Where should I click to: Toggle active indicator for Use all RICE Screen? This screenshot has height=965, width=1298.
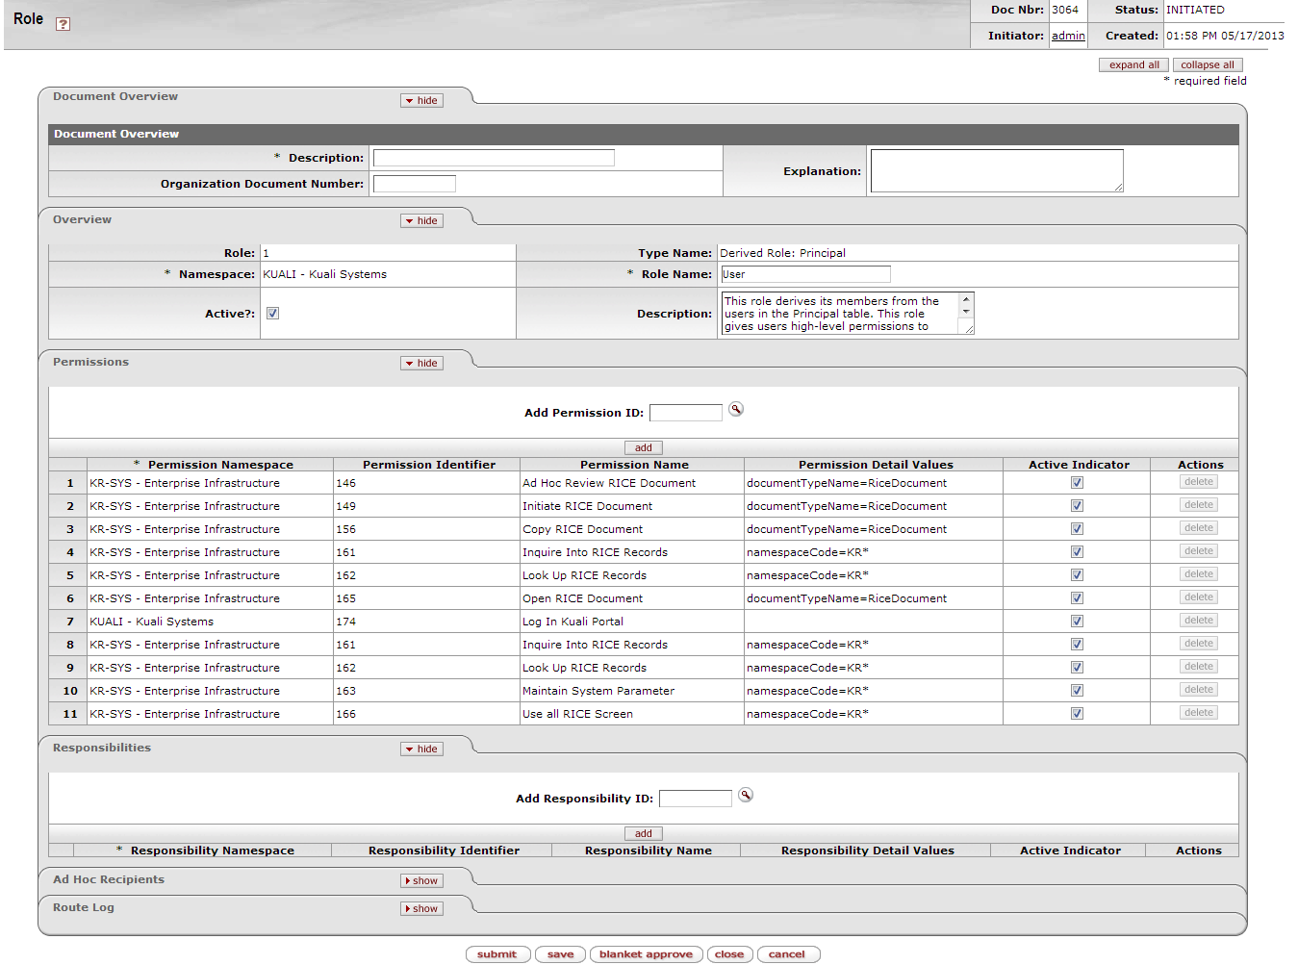[x=1077, y=714]
